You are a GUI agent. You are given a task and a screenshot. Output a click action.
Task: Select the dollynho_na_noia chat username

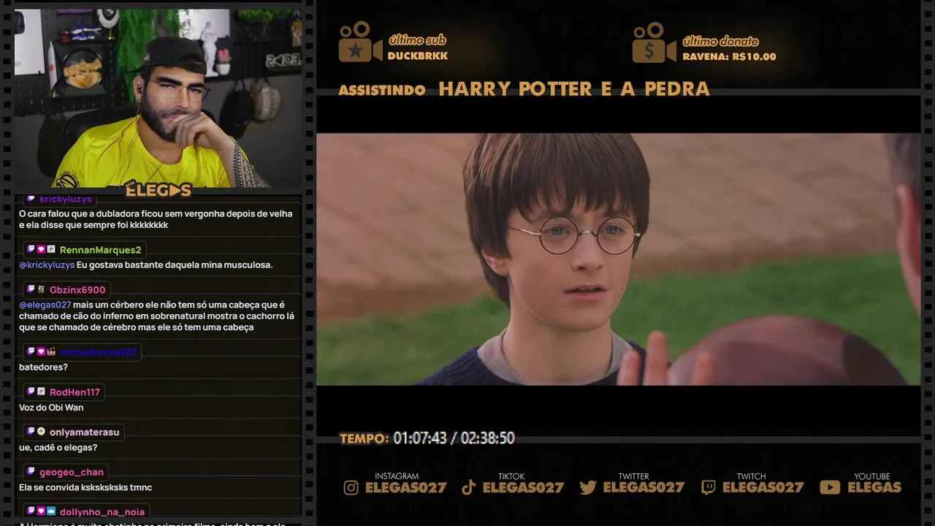[x=102, y=512]
